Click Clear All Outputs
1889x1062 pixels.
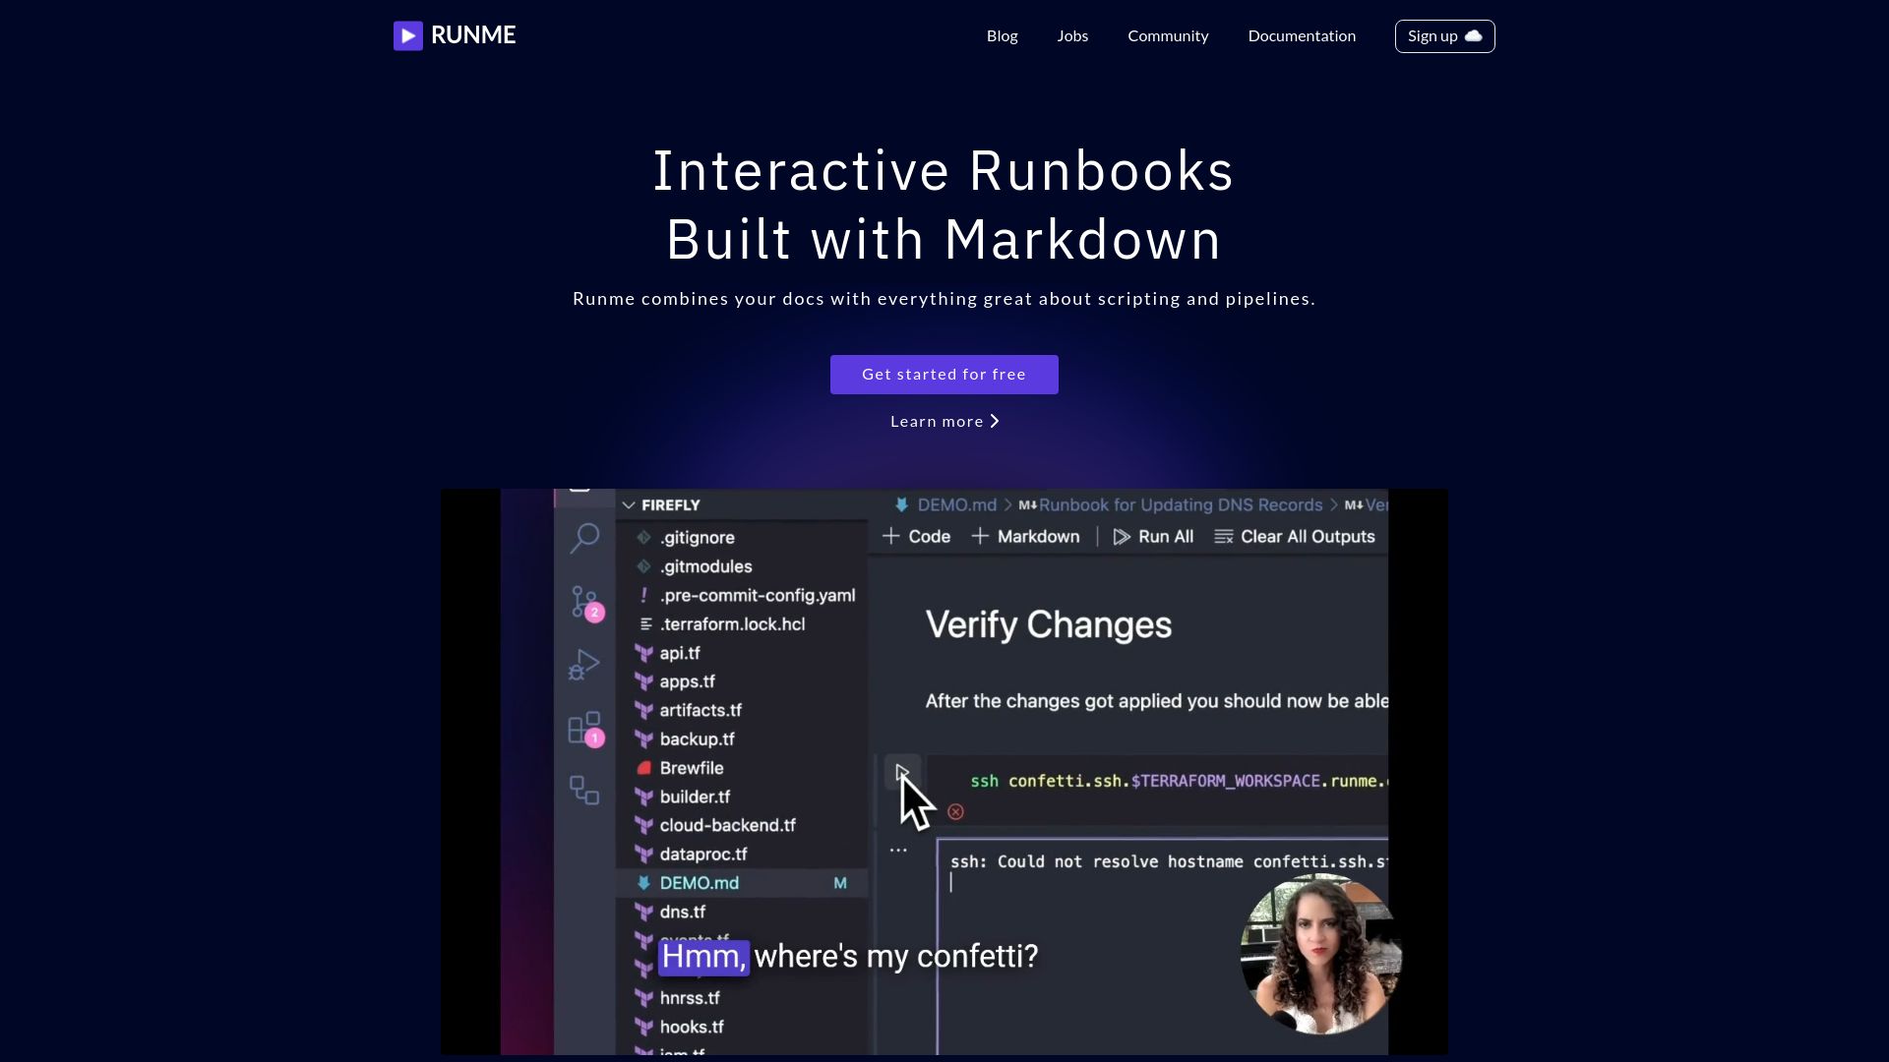click(x=1295, y=537)
